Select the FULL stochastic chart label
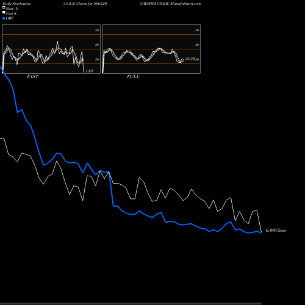Image resolution: width=305 pixels, height=305 pixels. tap(133, 77)
